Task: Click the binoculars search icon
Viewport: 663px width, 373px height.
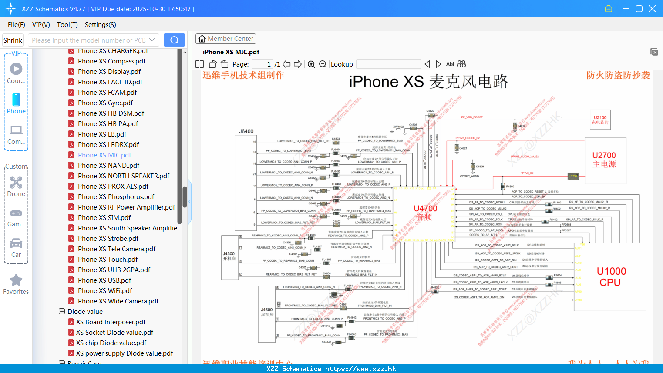Action: 461,64
